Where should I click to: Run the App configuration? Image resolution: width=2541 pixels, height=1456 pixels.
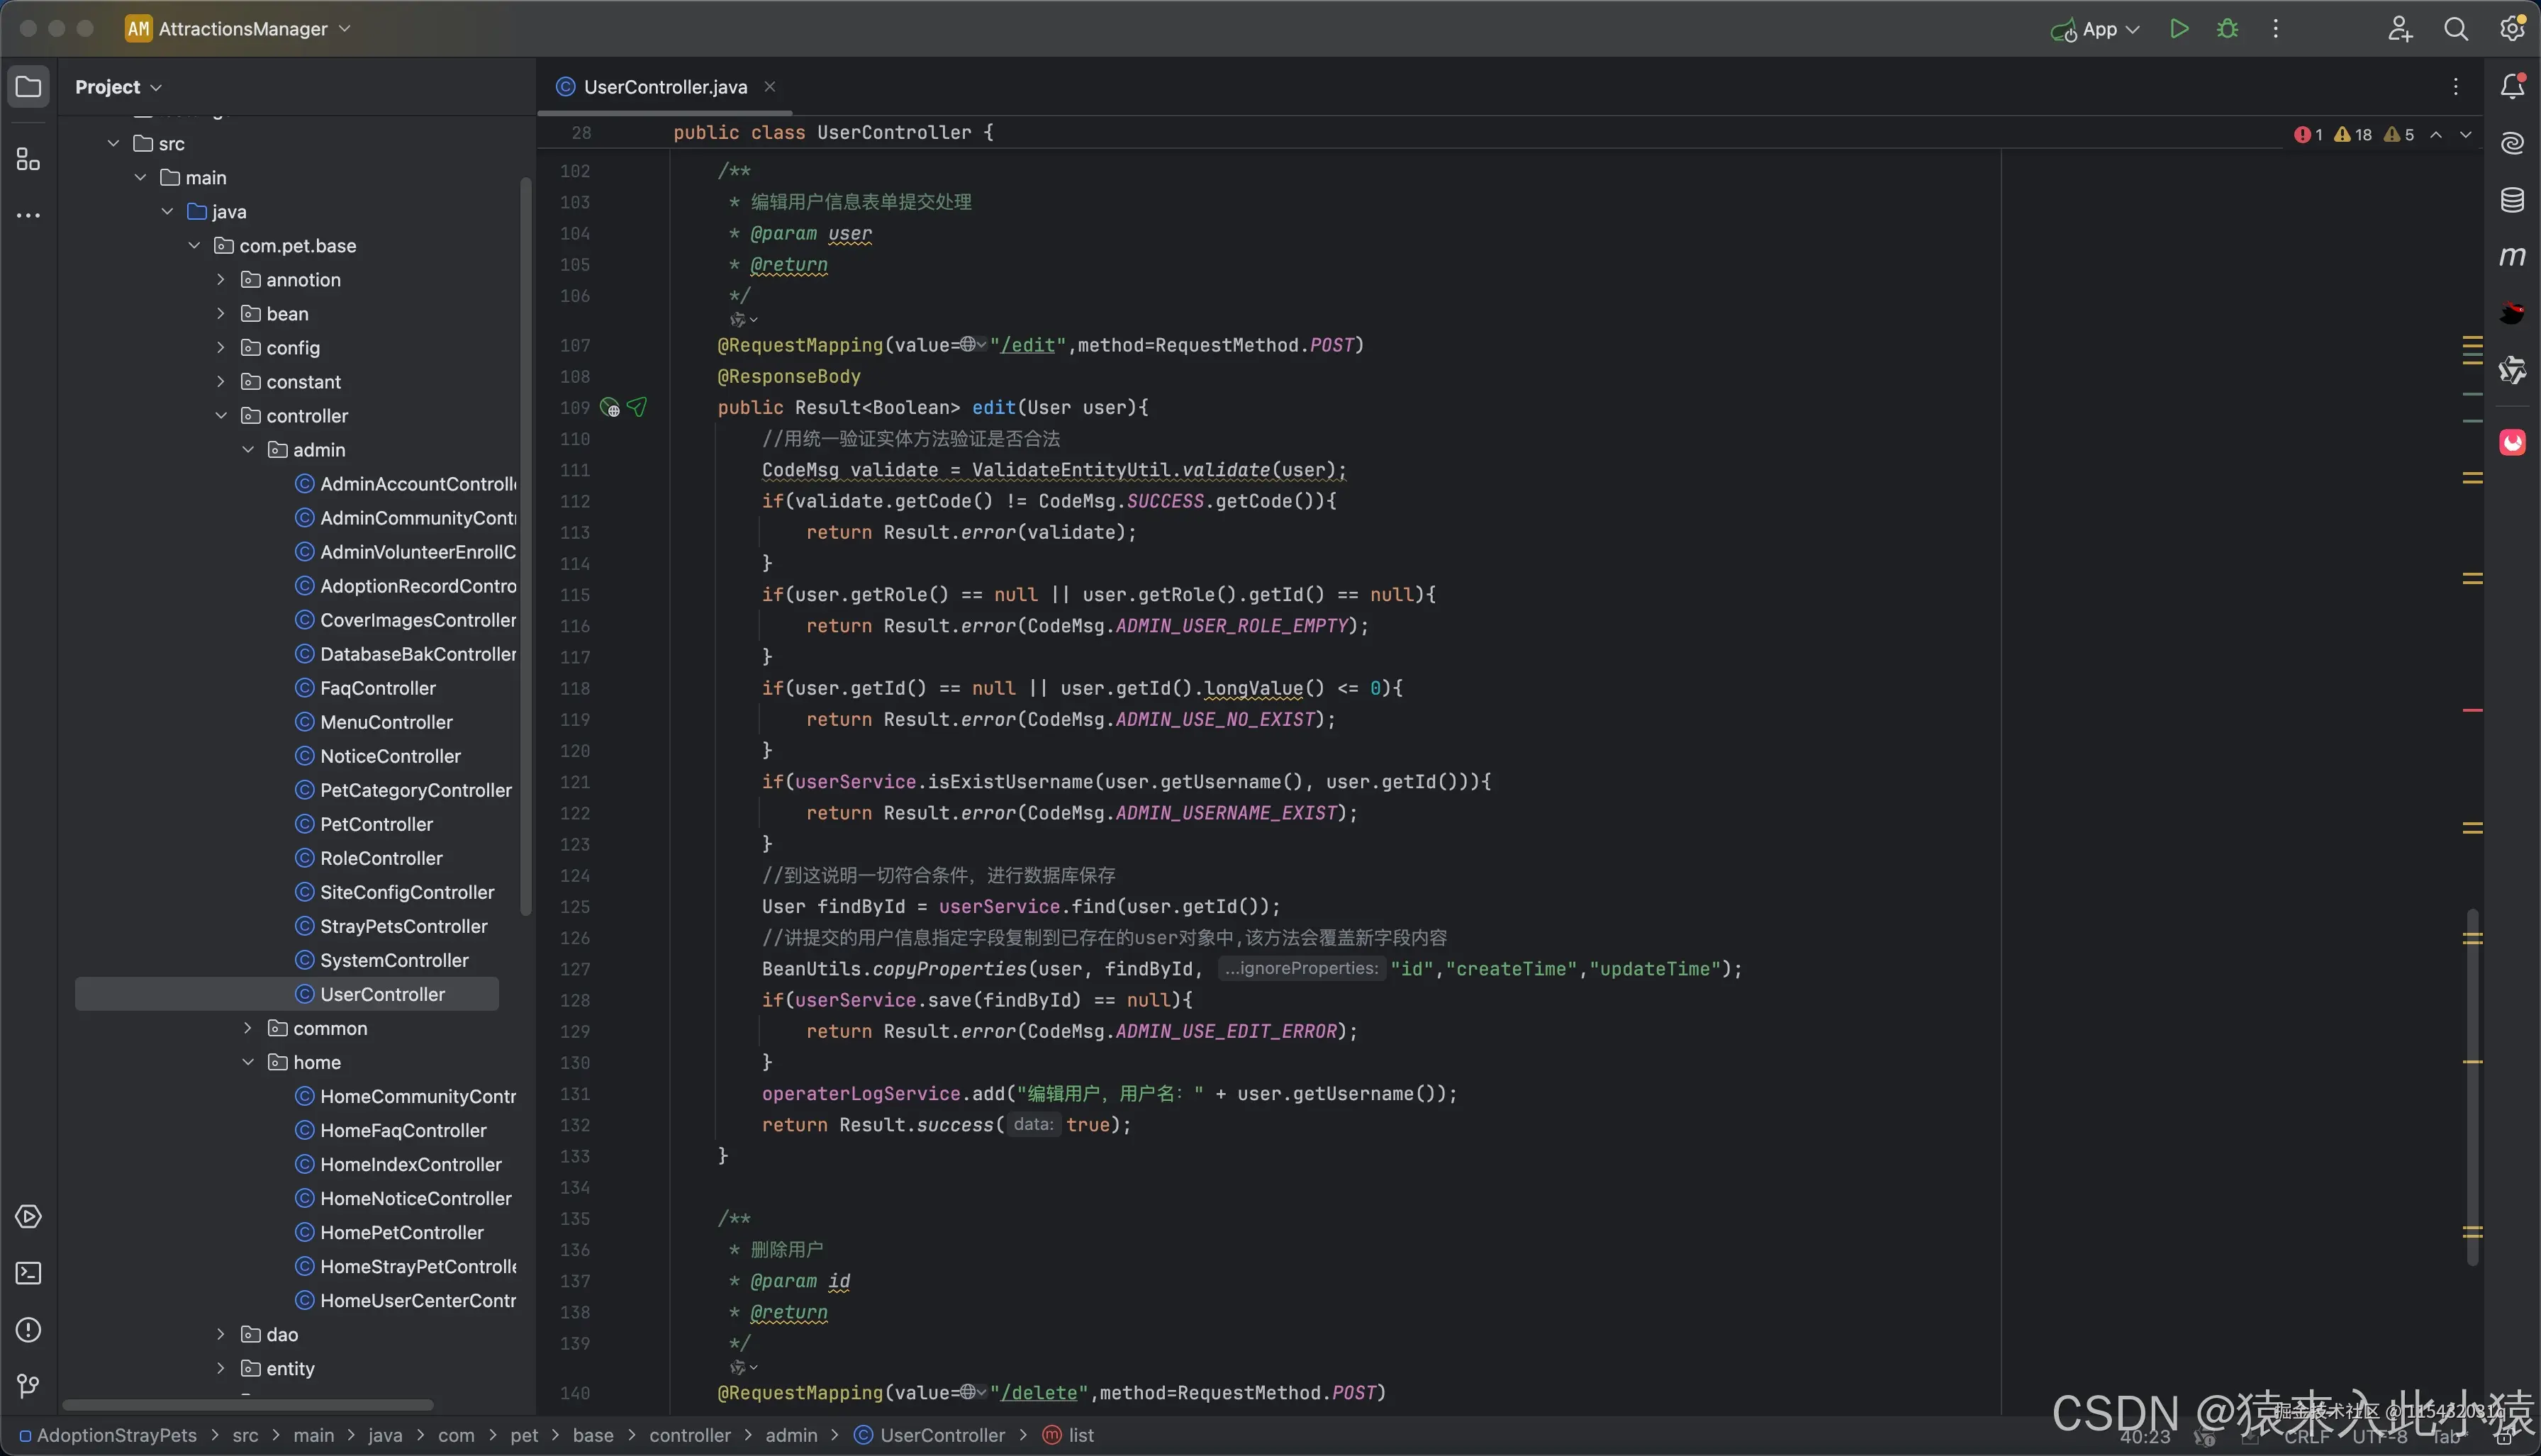coord(2179,29)
